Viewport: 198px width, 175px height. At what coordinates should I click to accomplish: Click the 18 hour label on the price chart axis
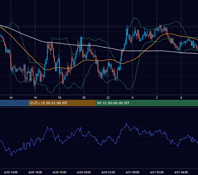[59, 98]
